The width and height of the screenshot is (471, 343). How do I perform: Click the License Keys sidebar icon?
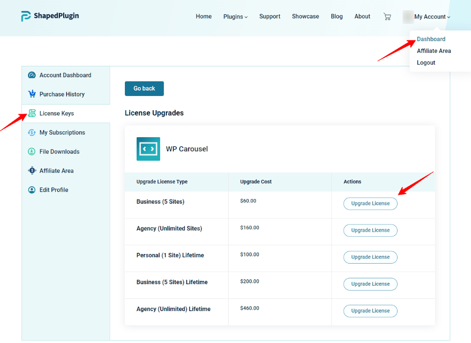[32, 113]
